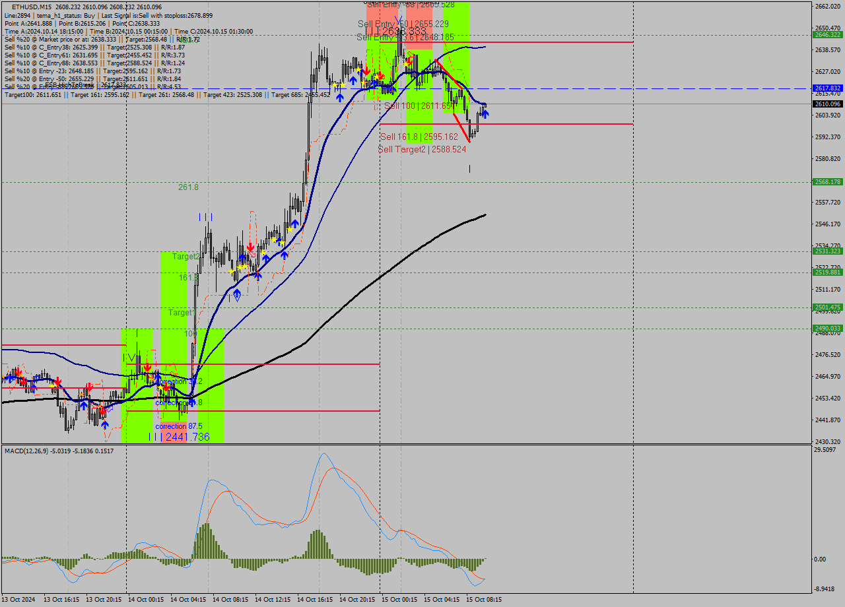The image size is (845, 607).
Task: Click the 'Sell 161.8 | 2595.162' chart label
Action: coord(419,137)
